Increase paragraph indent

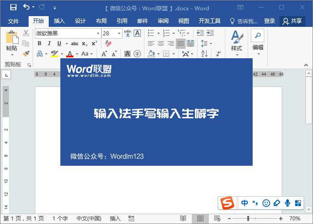pyautogui.click(x=210, y=33)
